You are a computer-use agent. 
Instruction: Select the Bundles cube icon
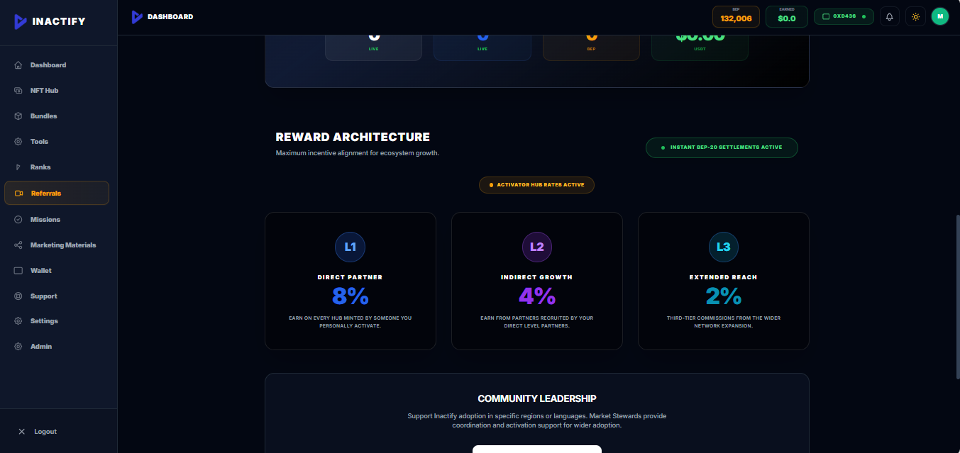[17, 116]
